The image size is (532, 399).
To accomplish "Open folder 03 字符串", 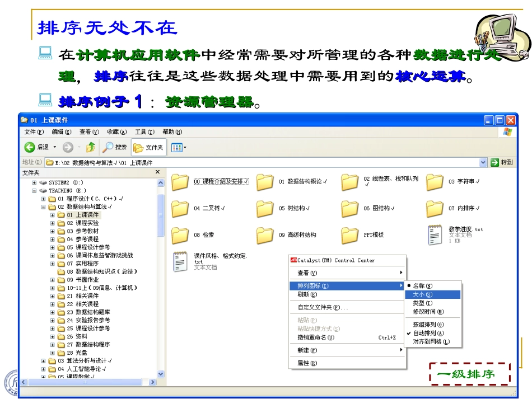I will coord(435,182).
